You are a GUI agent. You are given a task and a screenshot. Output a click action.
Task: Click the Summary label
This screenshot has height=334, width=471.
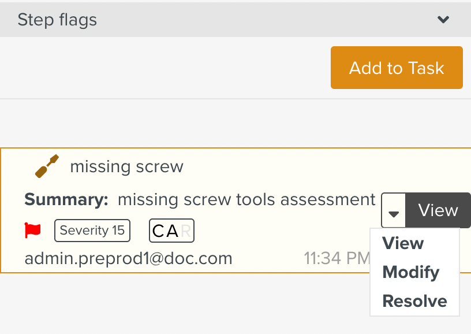click(65, 199)
